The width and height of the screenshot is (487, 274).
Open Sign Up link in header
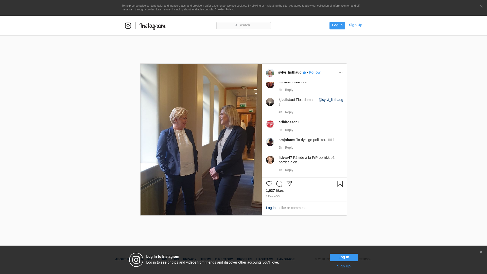pos(355,25)
